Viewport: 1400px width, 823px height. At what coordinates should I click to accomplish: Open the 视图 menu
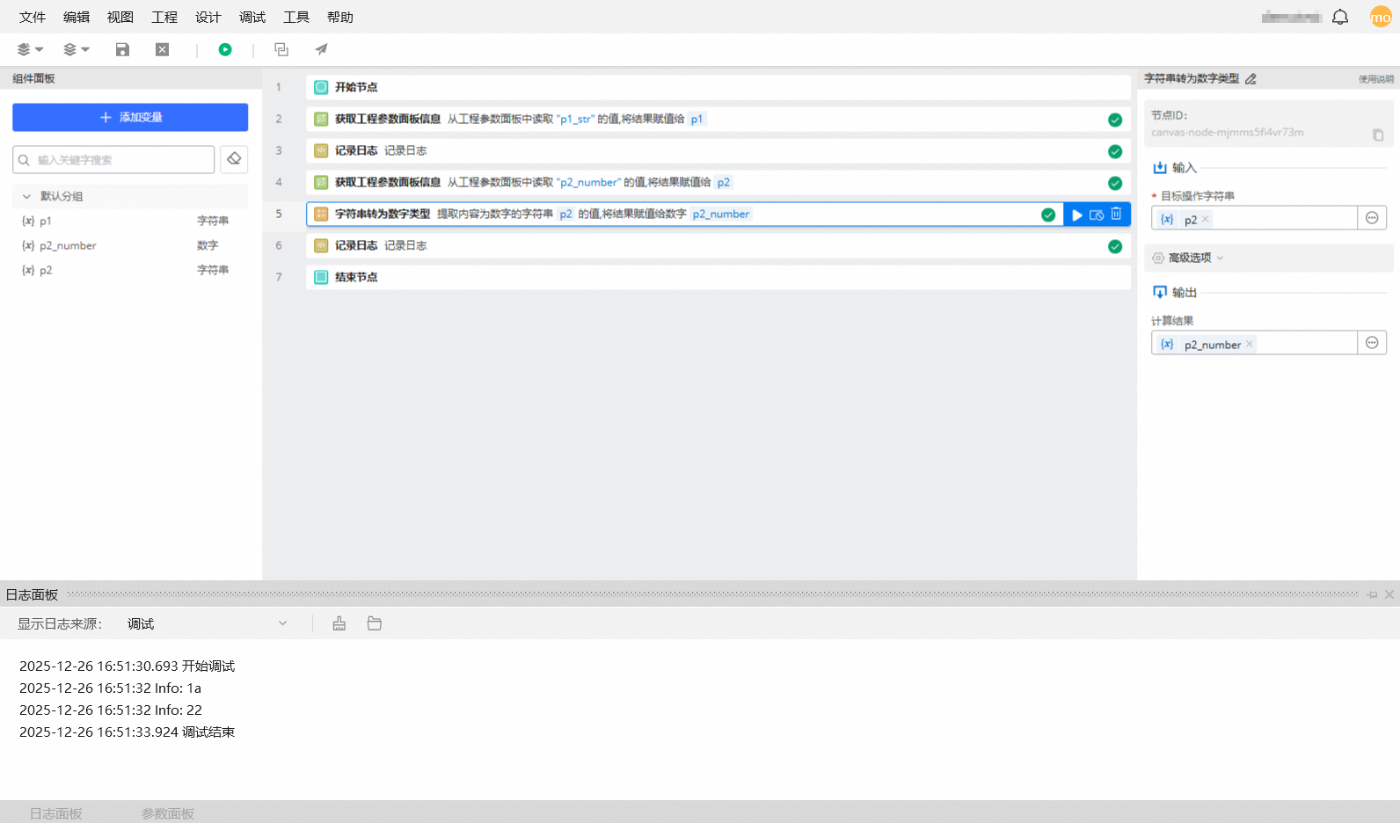click(x=120, y=17)
